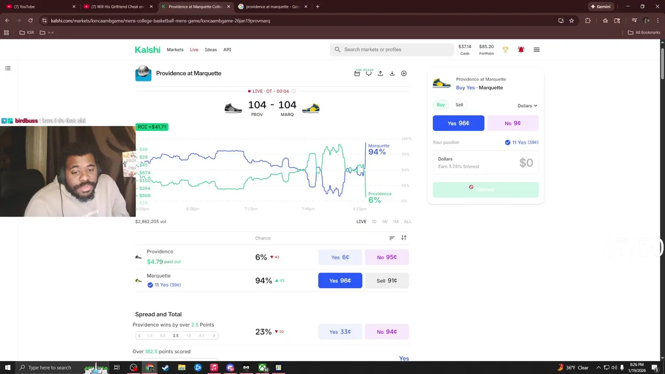Focus the Search markets or profiles field

pos(391,49)
